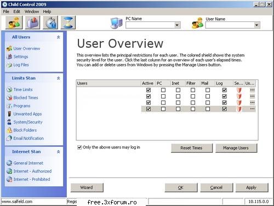The image size is (274, 206).
Task: Click the Programs sidebar icon
Action: click(x=9, y=106)
